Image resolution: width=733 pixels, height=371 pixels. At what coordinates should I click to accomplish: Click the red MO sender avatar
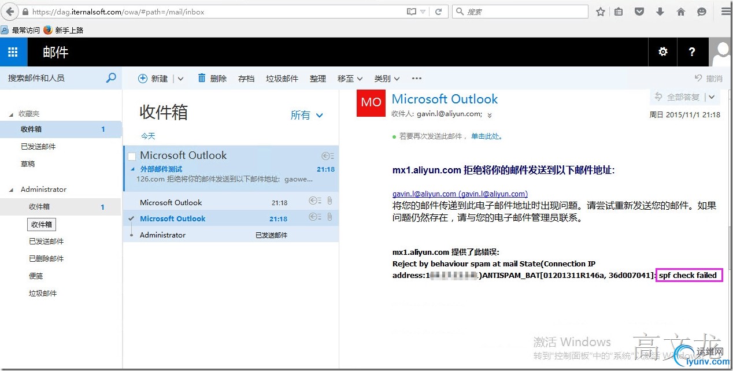(x=371, y=102)
